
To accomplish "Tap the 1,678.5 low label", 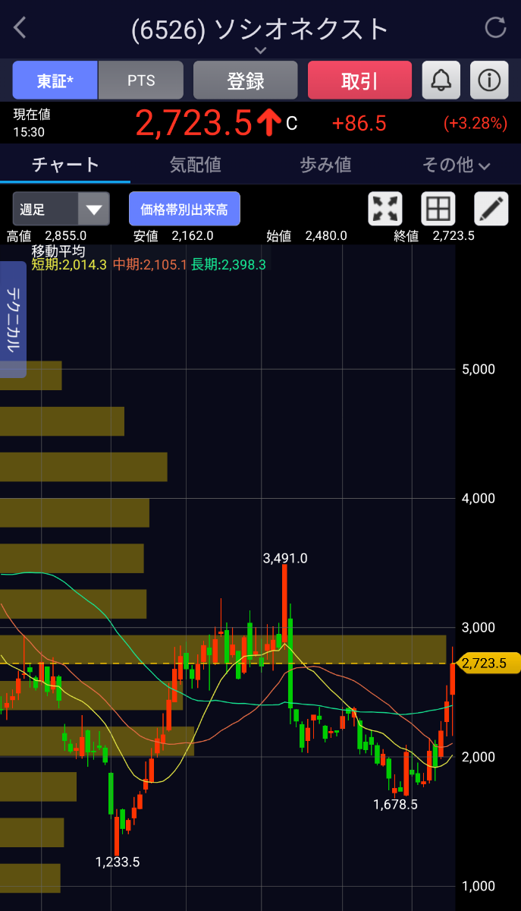I will 396,804.
